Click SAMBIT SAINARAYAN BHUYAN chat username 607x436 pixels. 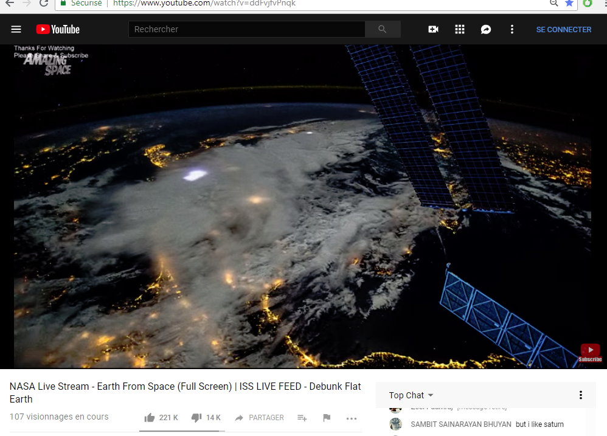460,424
